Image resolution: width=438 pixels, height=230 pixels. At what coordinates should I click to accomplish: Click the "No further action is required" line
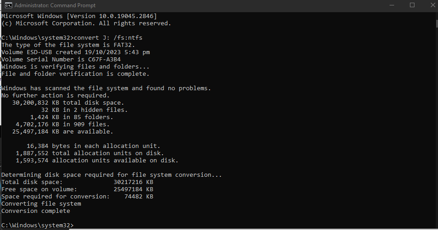[x=55, y=95]
